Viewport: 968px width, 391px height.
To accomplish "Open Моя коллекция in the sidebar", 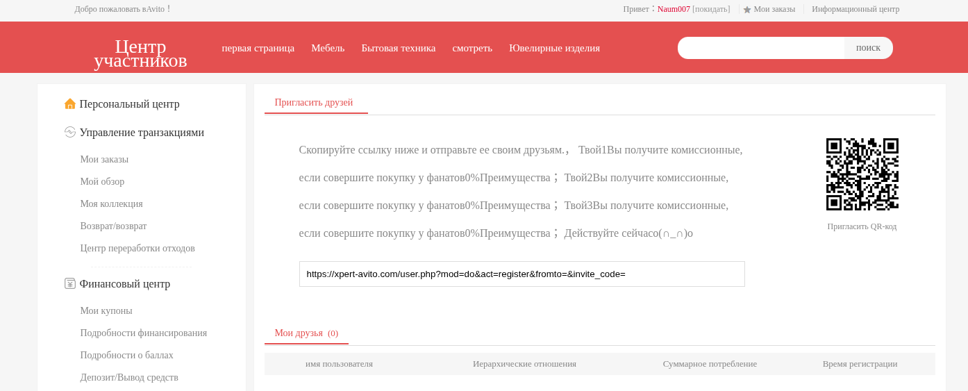I will 111,204.
